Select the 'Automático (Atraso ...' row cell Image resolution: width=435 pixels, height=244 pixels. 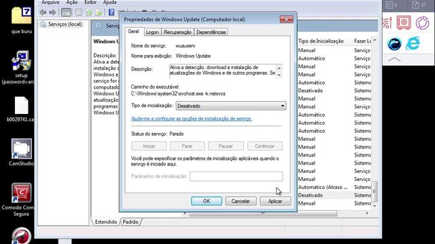(x=323, y=187)
